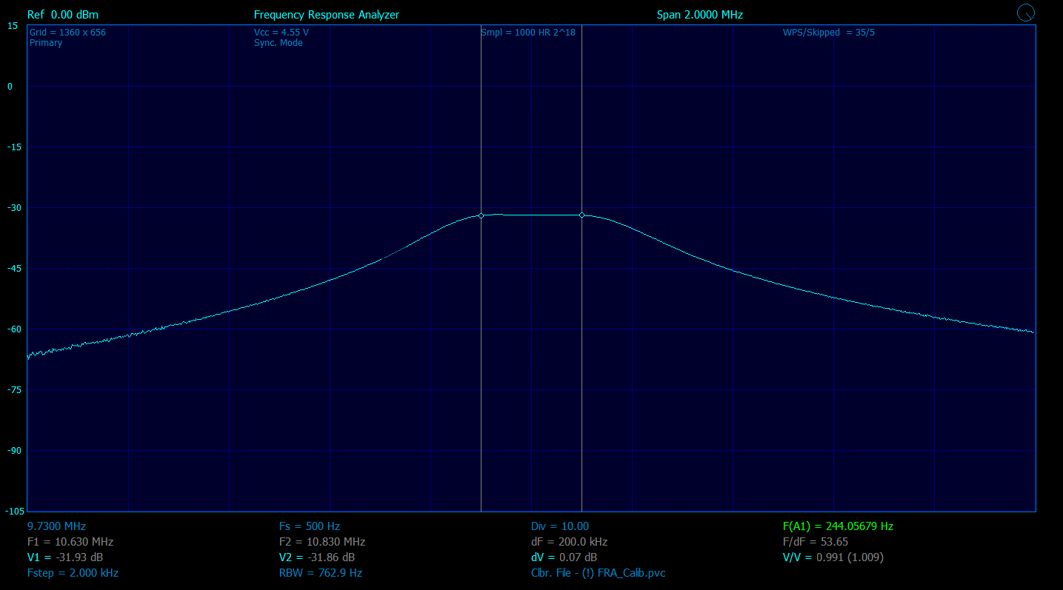Click the -60 label on the vertical axis

(x=13, y=329)
